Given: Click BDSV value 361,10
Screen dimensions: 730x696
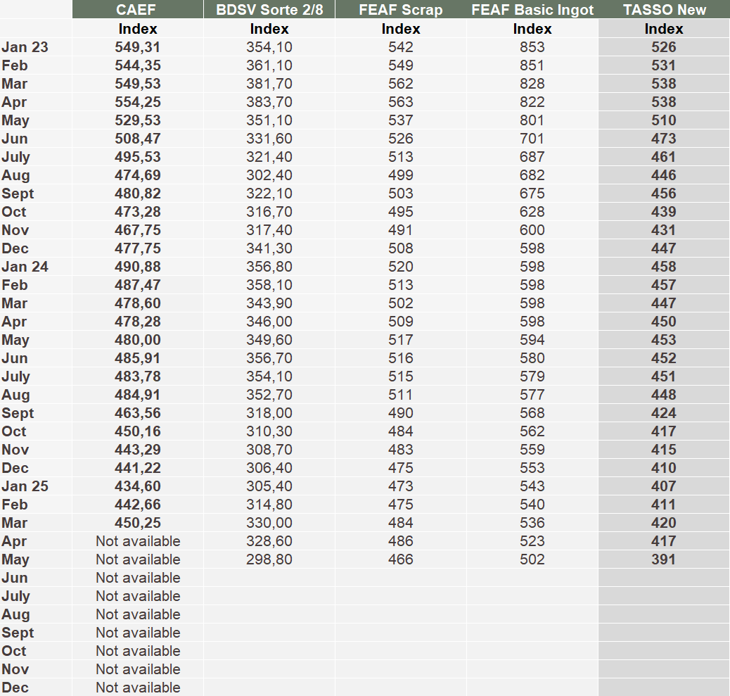Looking at the screenshot, I should pyautogui.click(x=269, y=65).
